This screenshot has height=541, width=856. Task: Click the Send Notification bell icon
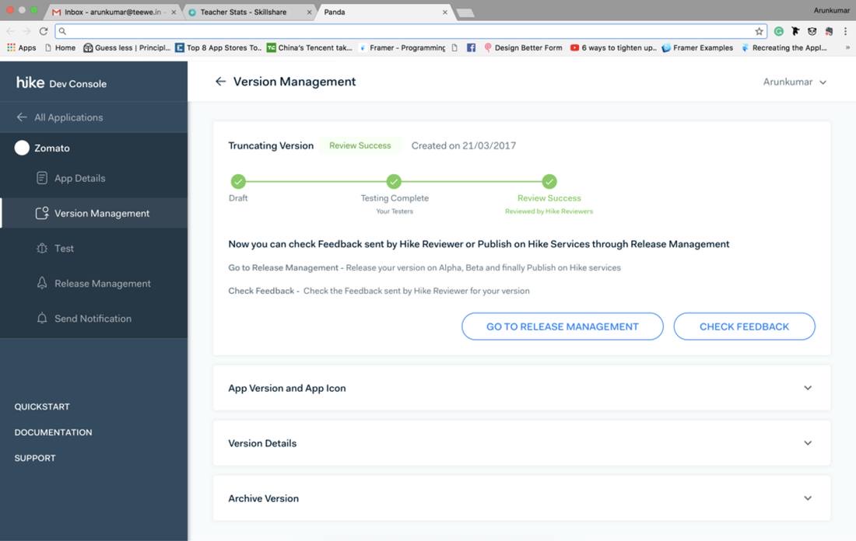tap(42, 318)
